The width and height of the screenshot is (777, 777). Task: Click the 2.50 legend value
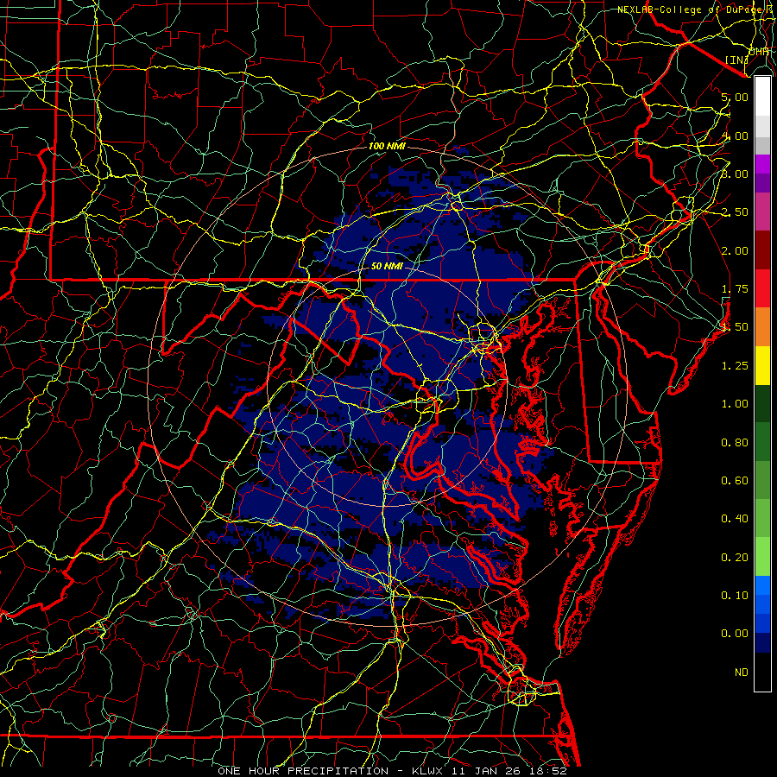(x=735, y=212)
